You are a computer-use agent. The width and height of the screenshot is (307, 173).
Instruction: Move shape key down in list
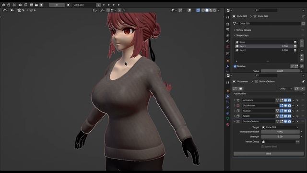(x=302, y=60)
